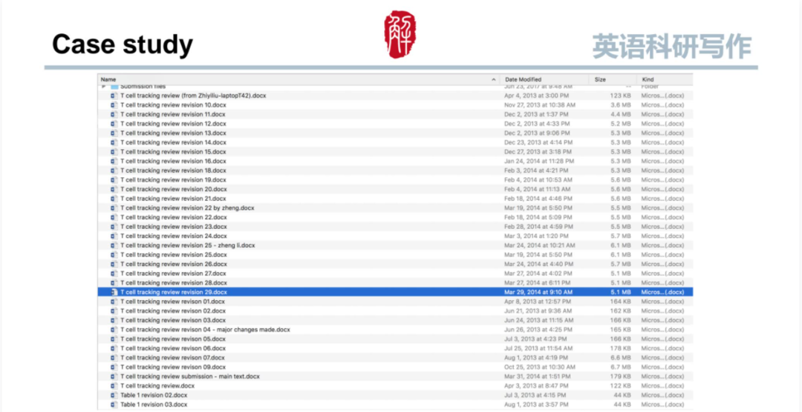
Task: Click the size value '6.7 MB'
Action: tap(620, 367)
